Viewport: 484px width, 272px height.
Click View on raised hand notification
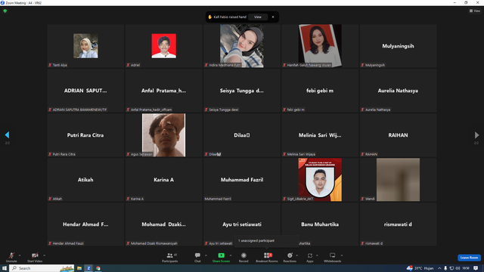(258, 17)
